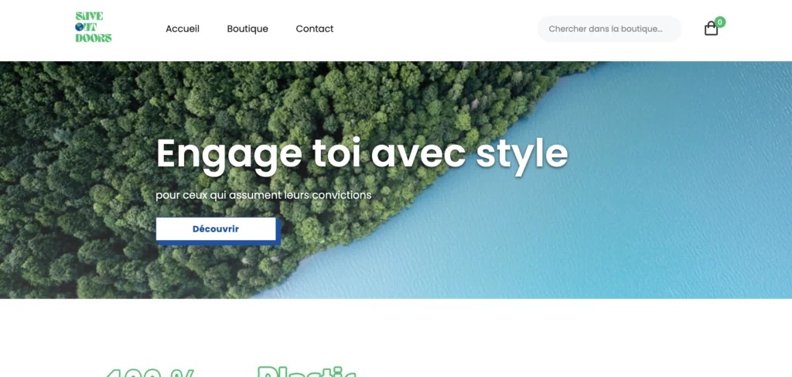The image size is (792, 377).
Task: Click the globe inside the logo
Action: pos(80,27)
